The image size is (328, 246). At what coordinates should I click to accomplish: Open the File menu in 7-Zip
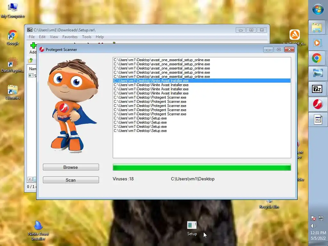pos(32,37)
